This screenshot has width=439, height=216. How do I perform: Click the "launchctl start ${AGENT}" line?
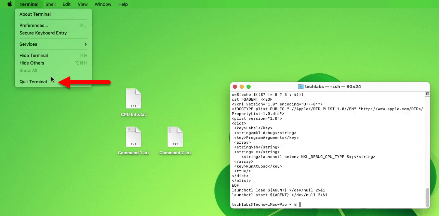click(x=280, y=195)
